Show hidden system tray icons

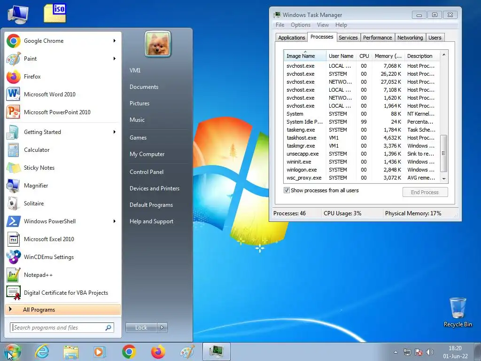click(396, 353)
